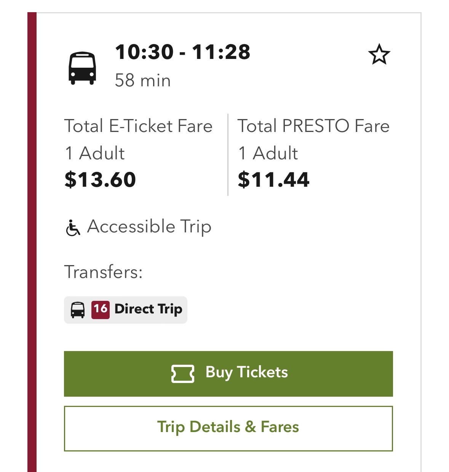Click the Accessible Trip label
The height and width of the screenshot is (472, 449).
click(149, 227)
